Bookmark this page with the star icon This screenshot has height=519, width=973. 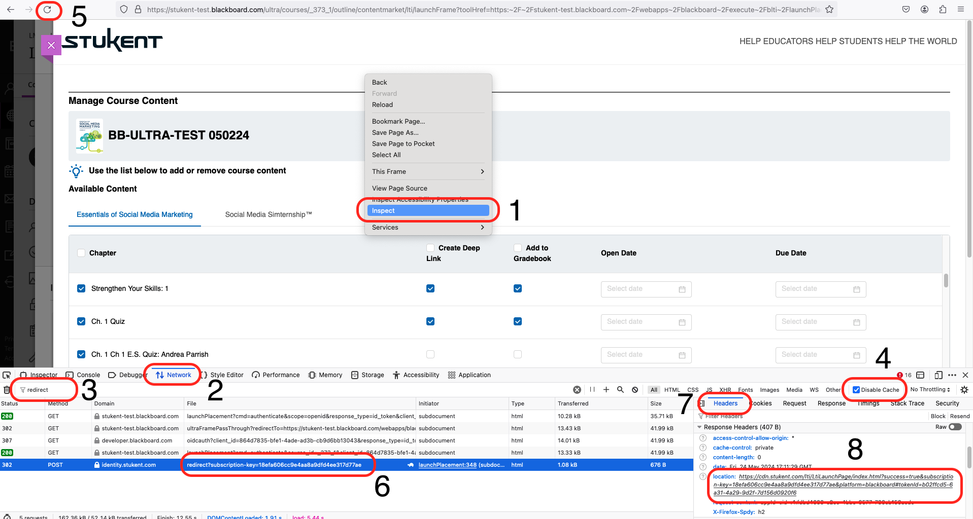coord(829,10)
